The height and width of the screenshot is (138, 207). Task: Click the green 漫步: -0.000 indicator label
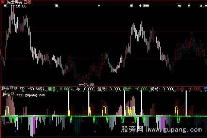coord(135,89)
